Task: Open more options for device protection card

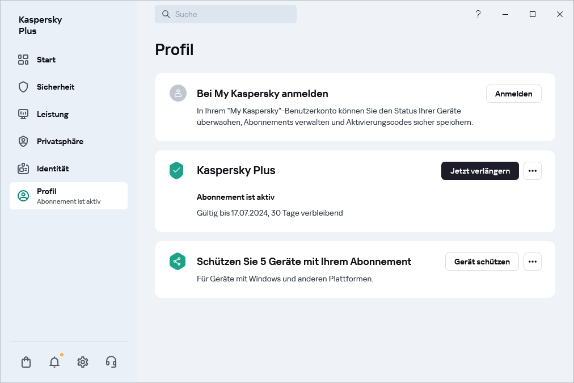Action: coord(532,262)
